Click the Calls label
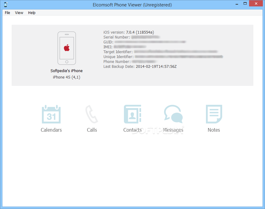265x209 pixels. coord(92,130)
